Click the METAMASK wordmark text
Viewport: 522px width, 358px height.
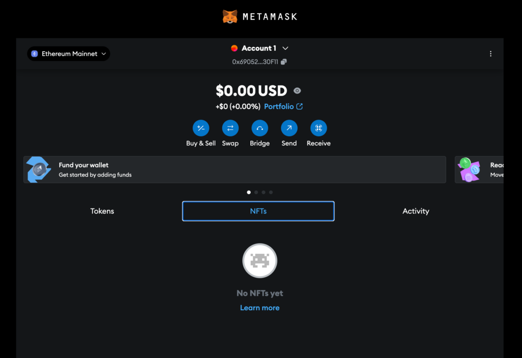click(270, 17)
